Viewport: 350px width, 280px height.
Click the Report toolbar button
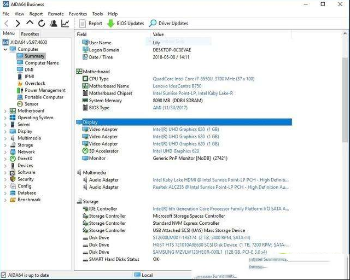tap(91, 23)
